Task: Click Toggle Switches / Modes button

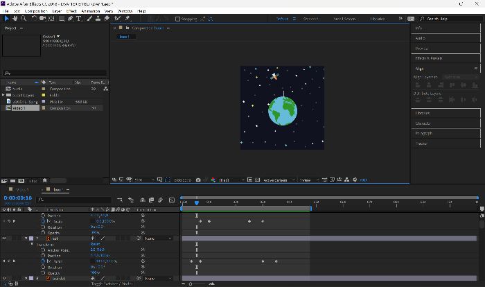Action: 112,284
